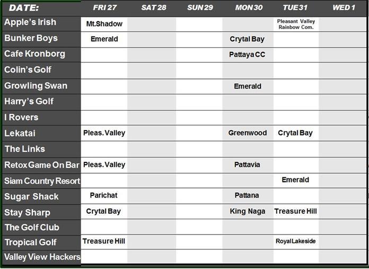Click the Mt.Shadow cell

[104, 24]
